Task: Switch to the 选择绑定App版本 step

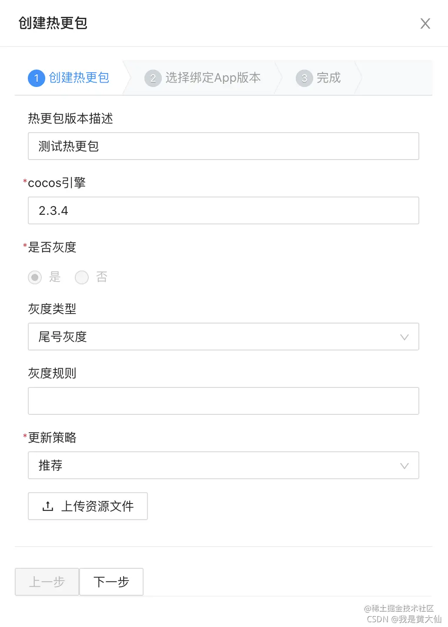Action: click(212, 78)
